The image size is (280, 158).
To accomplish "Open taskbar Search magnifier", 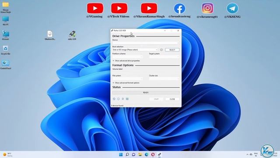I will coord(127,154).
